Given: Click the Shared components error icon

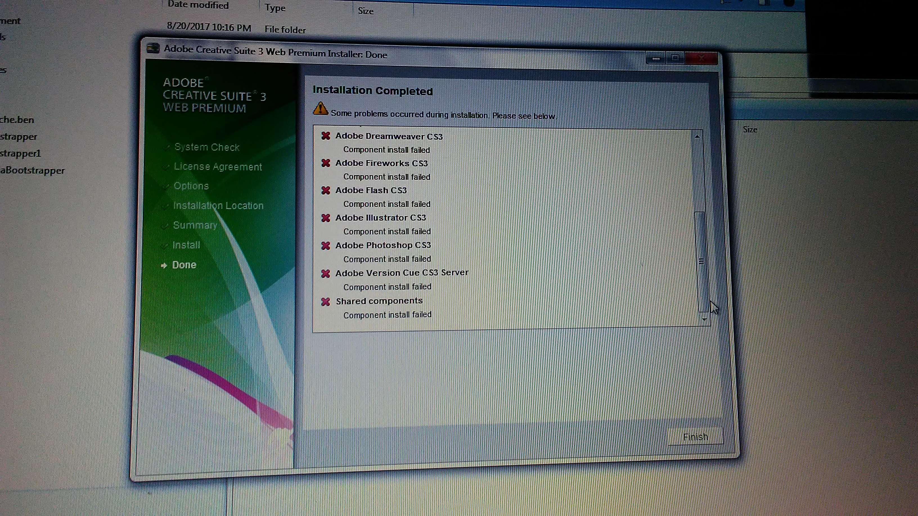Looking at the screenshot, I should [x=325, y=302].
